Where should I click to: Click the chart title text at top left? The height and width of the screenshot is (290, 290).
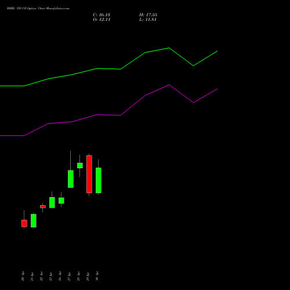(38, 9)
